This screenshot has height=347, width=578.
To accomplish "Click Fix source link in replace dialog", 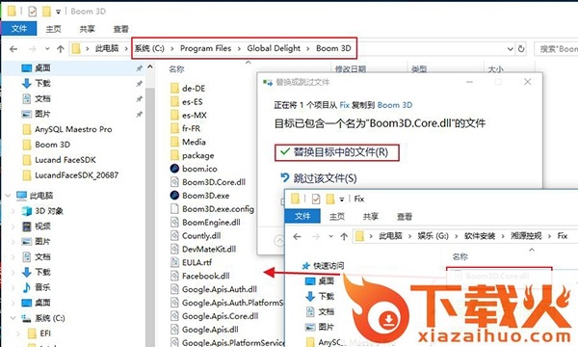I will pos(344,105).
